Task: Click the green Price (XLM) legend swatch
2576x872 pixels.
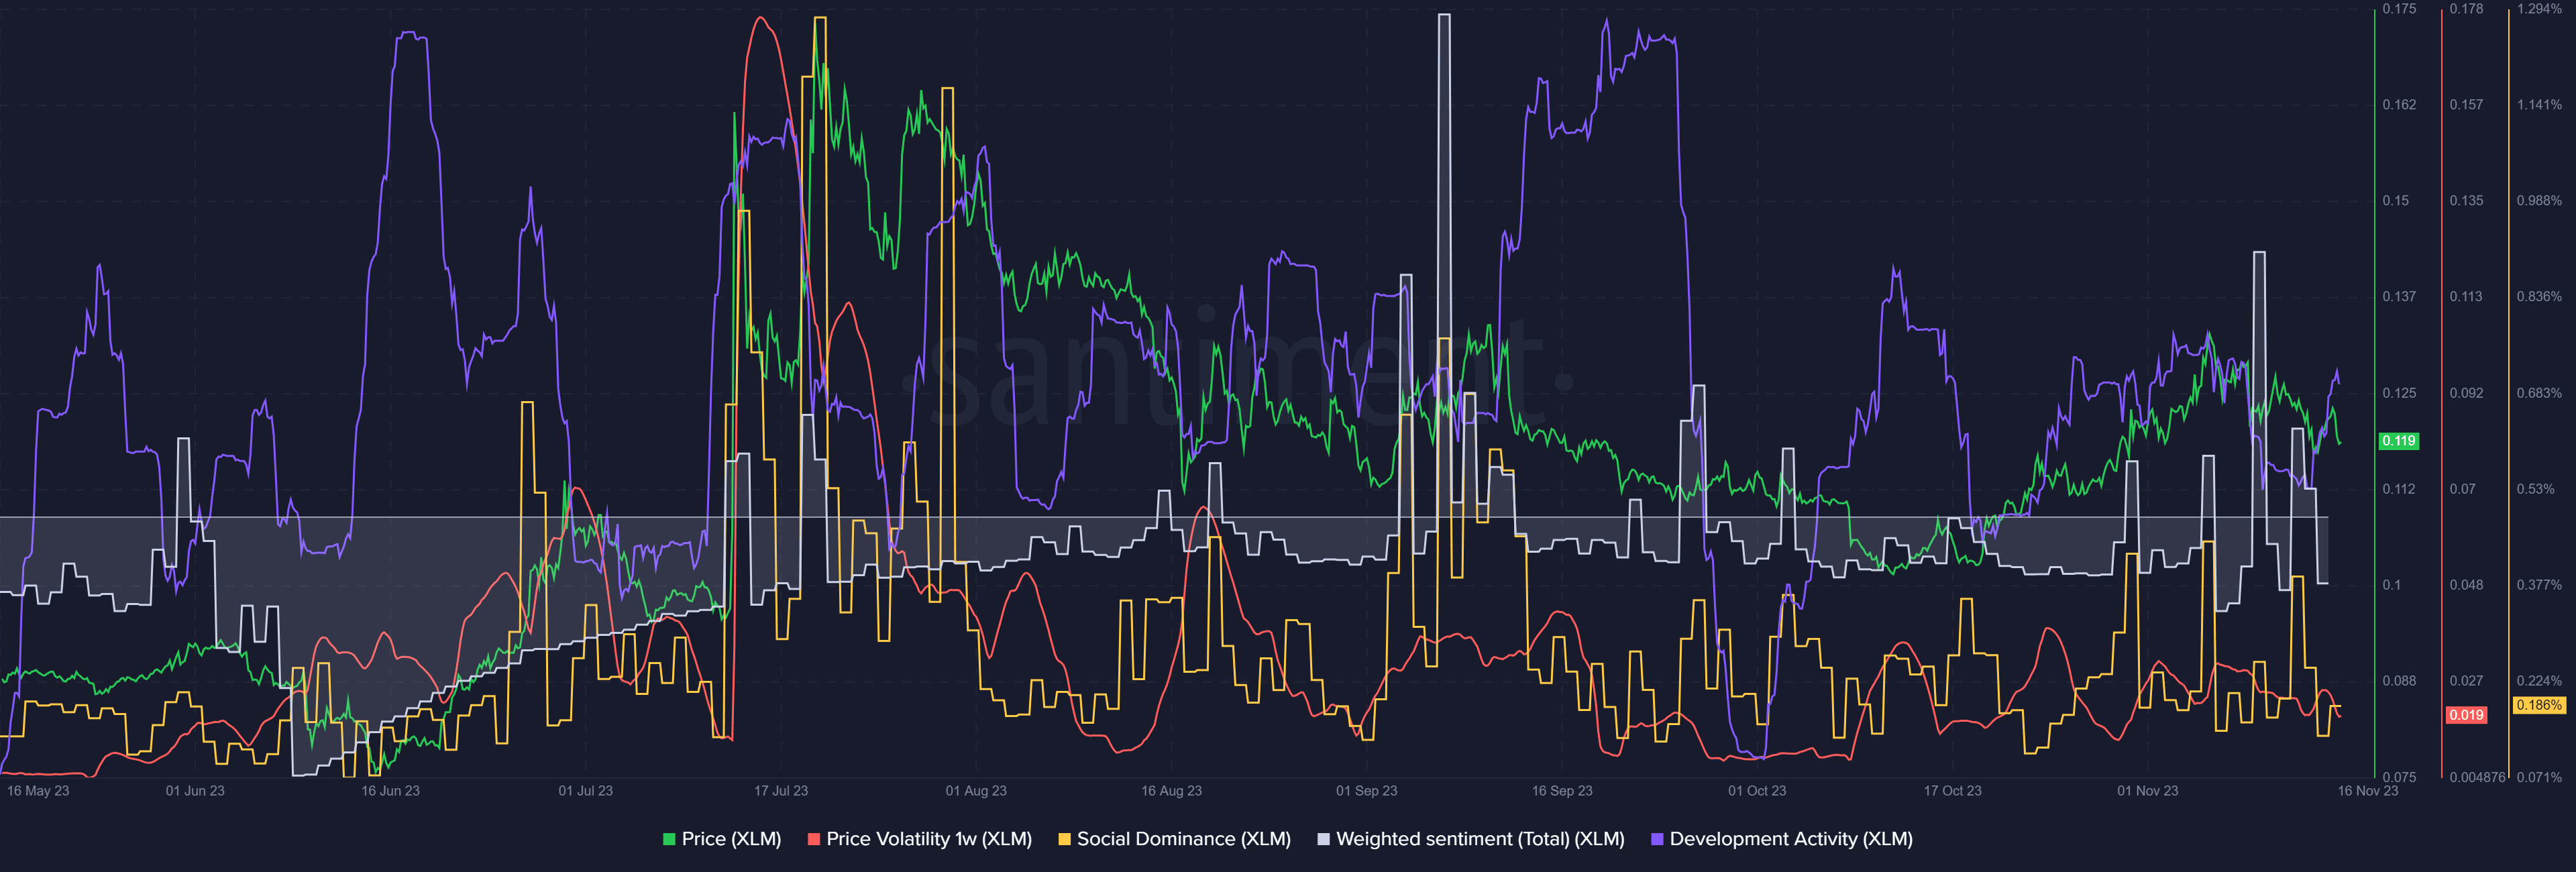Action: 669,839
